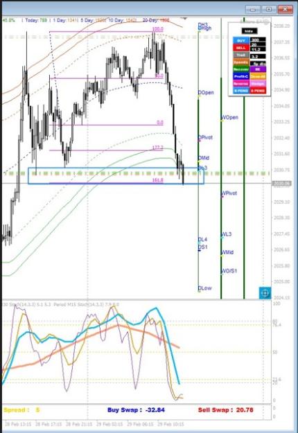The width and height of the screenshot is (298, 433).
Task: Maximize the chart window
Action: 269,10
